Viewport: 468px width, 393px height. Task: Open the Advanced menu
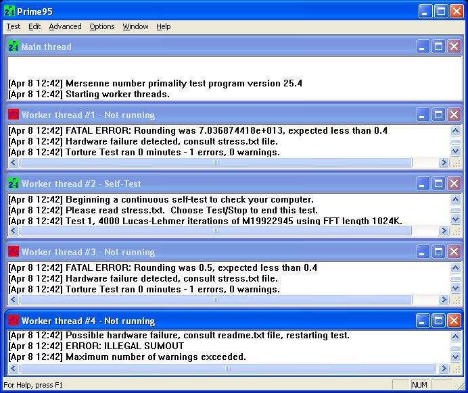click(x=65, y=26)
